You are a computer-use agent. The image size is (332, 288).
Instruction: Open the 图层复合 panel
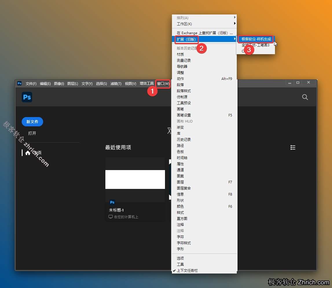click(x=204, y=188)
